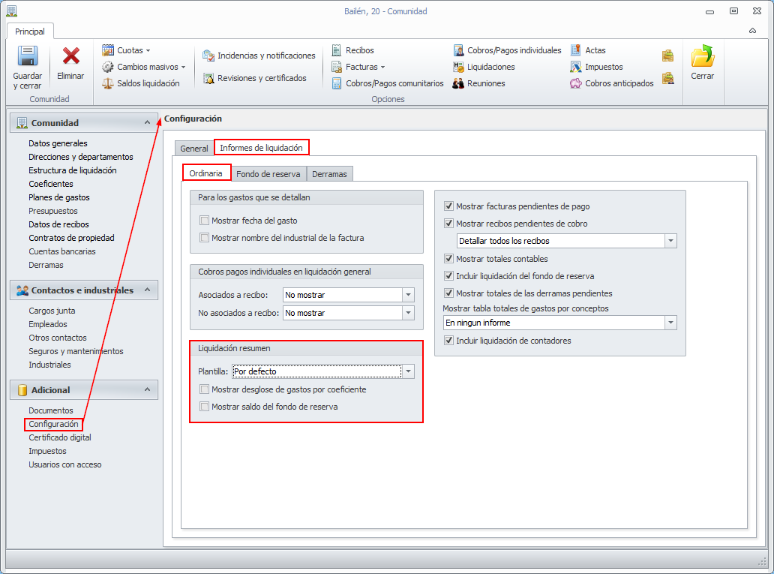Open Cobros/Pagos comunitarios
This screenshot has width=774, height=574.
[388, 83]
